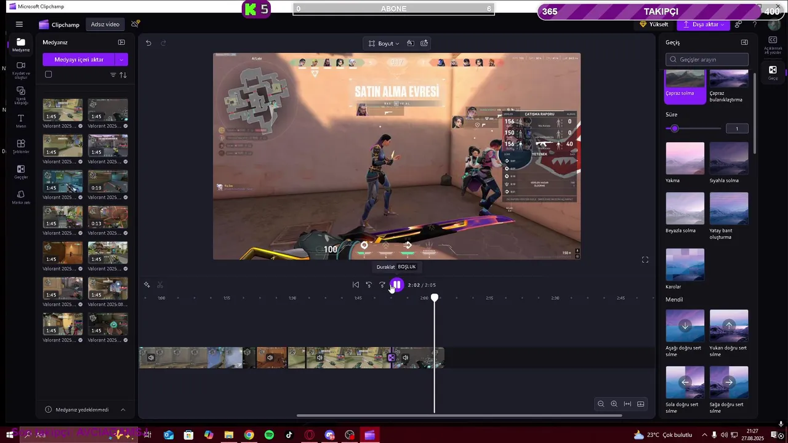Open the İçerik kitaplığı tab
The width and height of the screenshot is (788, 443).
coord(21,95)
